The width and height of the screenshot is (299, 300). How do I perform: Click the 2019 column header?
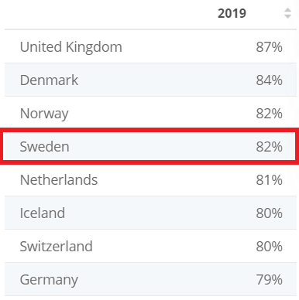click(x=232, y=13)
